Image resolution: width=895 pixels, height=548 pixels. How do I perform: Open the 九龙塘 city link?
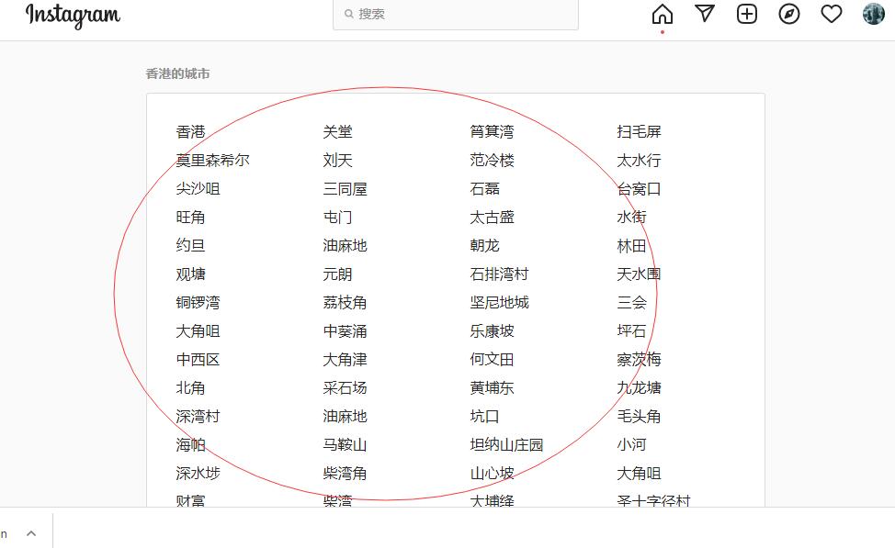pos(639,387)
